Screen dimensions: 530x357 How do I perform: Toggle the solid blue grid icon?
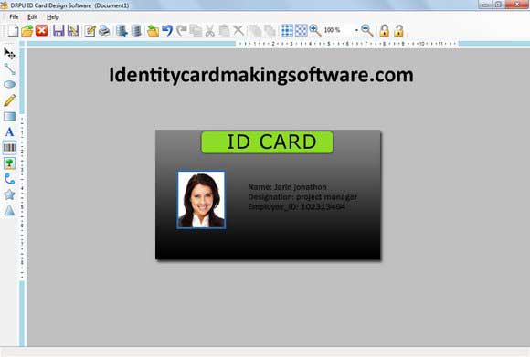pyautogui.click(x=287, y=30)
